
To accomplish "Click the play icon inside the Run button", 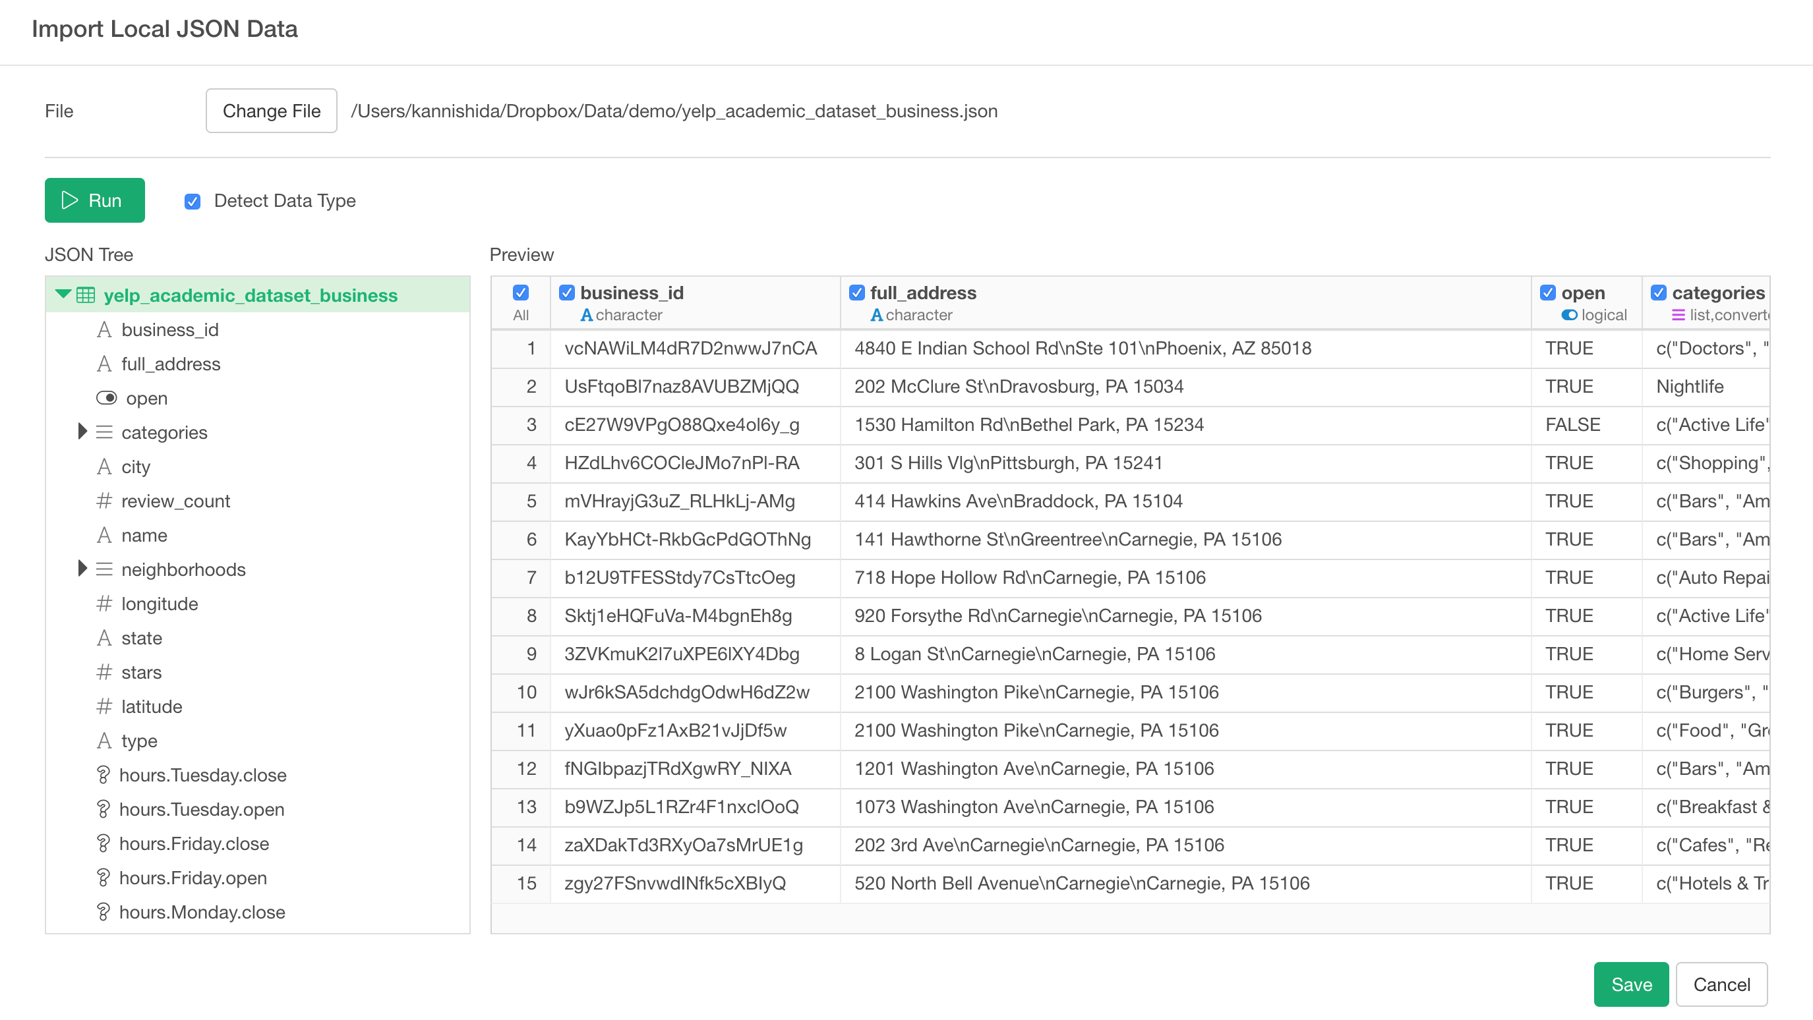I will click(69, 200).
